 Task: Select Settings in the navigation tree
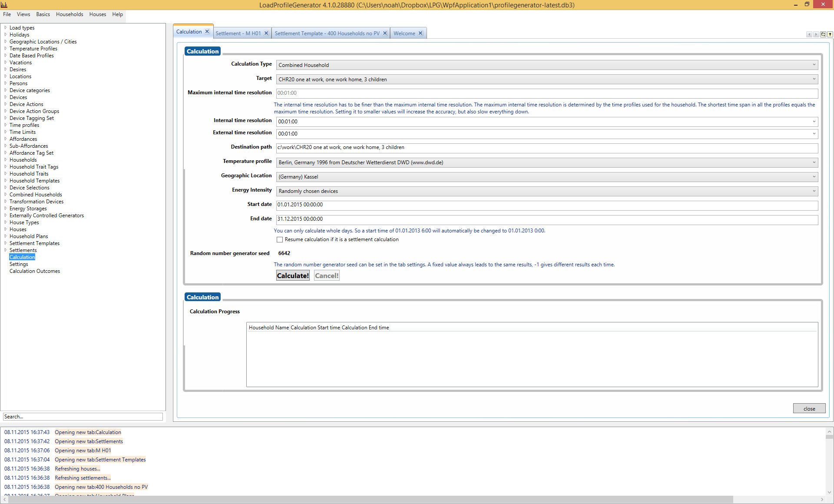[19, 264]
